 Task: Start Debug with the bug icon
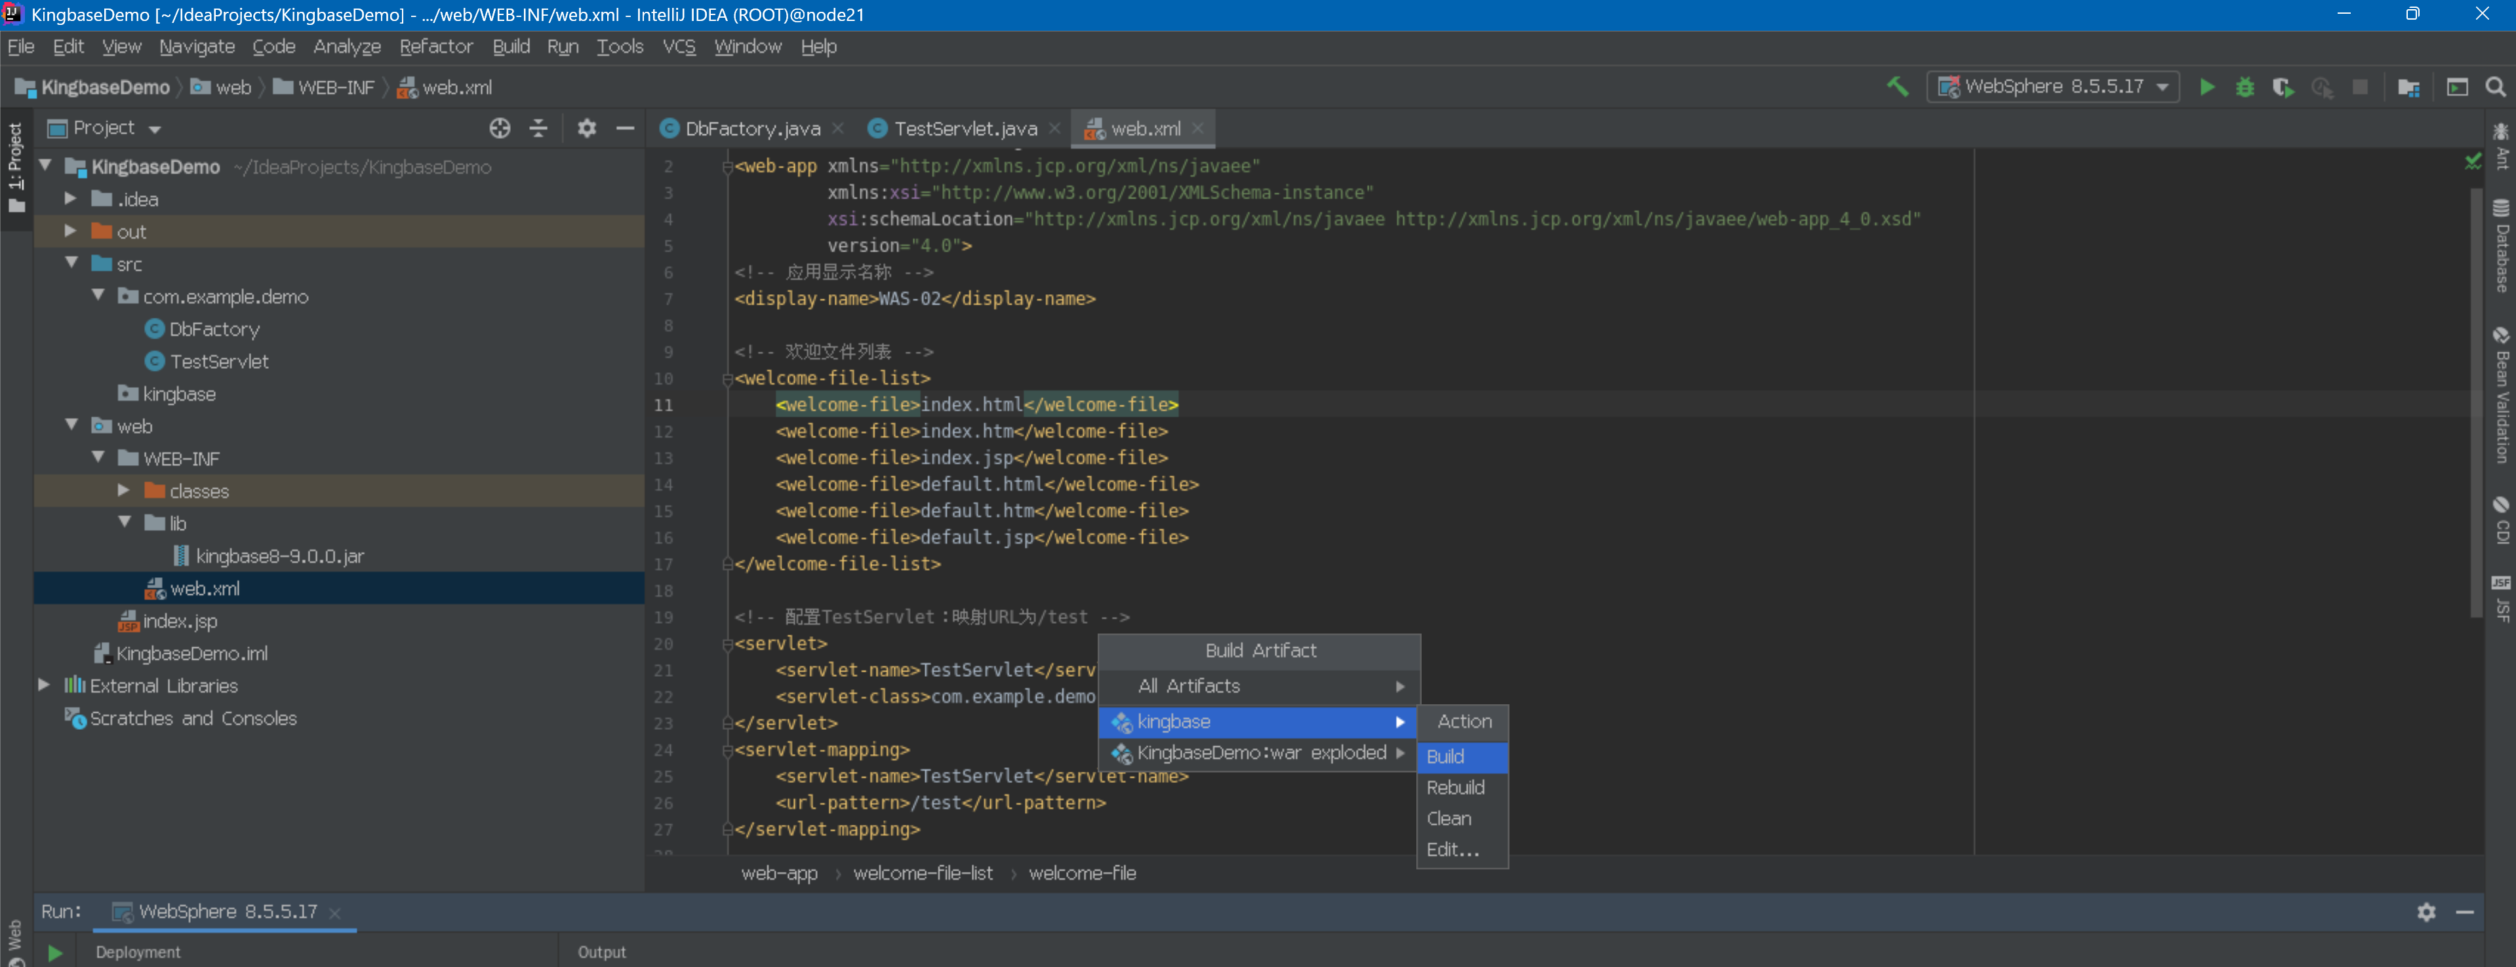2245,87
